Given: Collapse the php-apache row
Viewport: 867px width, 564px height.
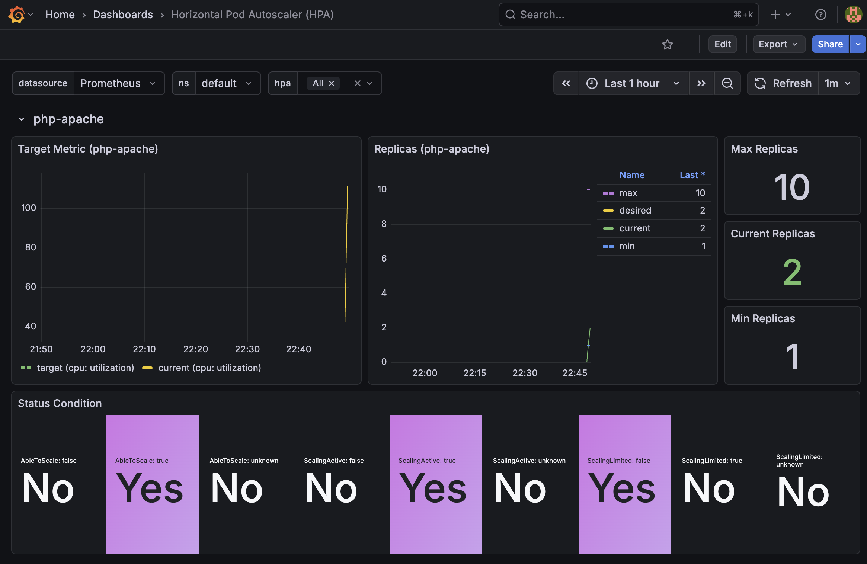Looking at the screenshot, I should [x=22, y=119].
